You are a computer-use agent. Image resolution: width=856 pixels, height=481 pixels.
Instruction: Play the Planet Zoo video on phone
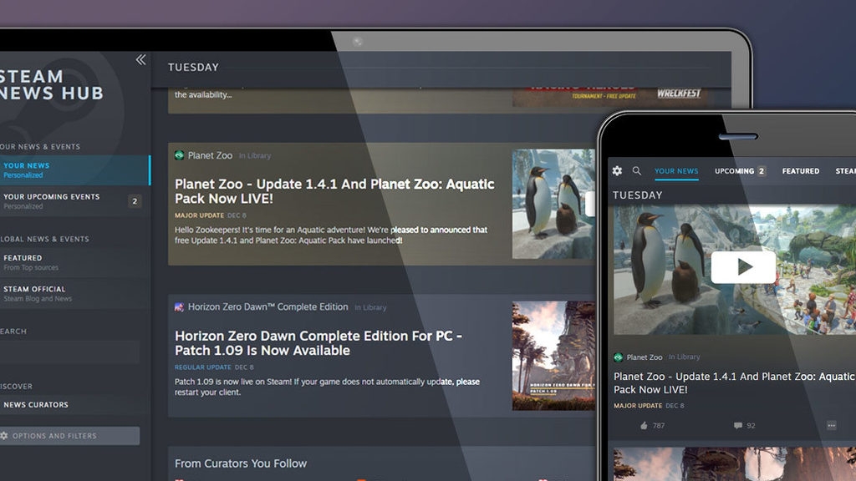pyautogui.click(x=742, y=267)
